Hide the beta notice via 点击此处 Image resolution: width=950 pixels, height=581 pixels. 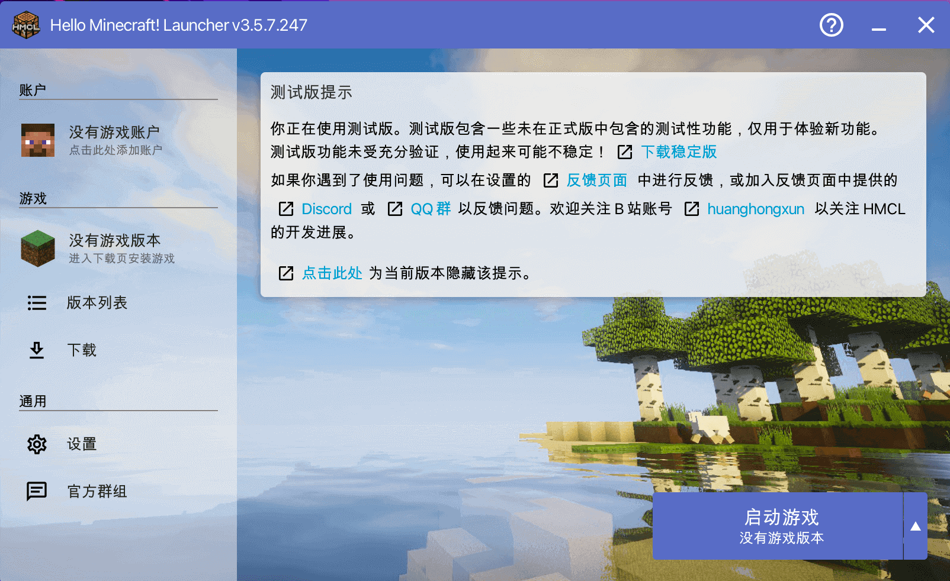pyautogui.click(x=332, y=273)
